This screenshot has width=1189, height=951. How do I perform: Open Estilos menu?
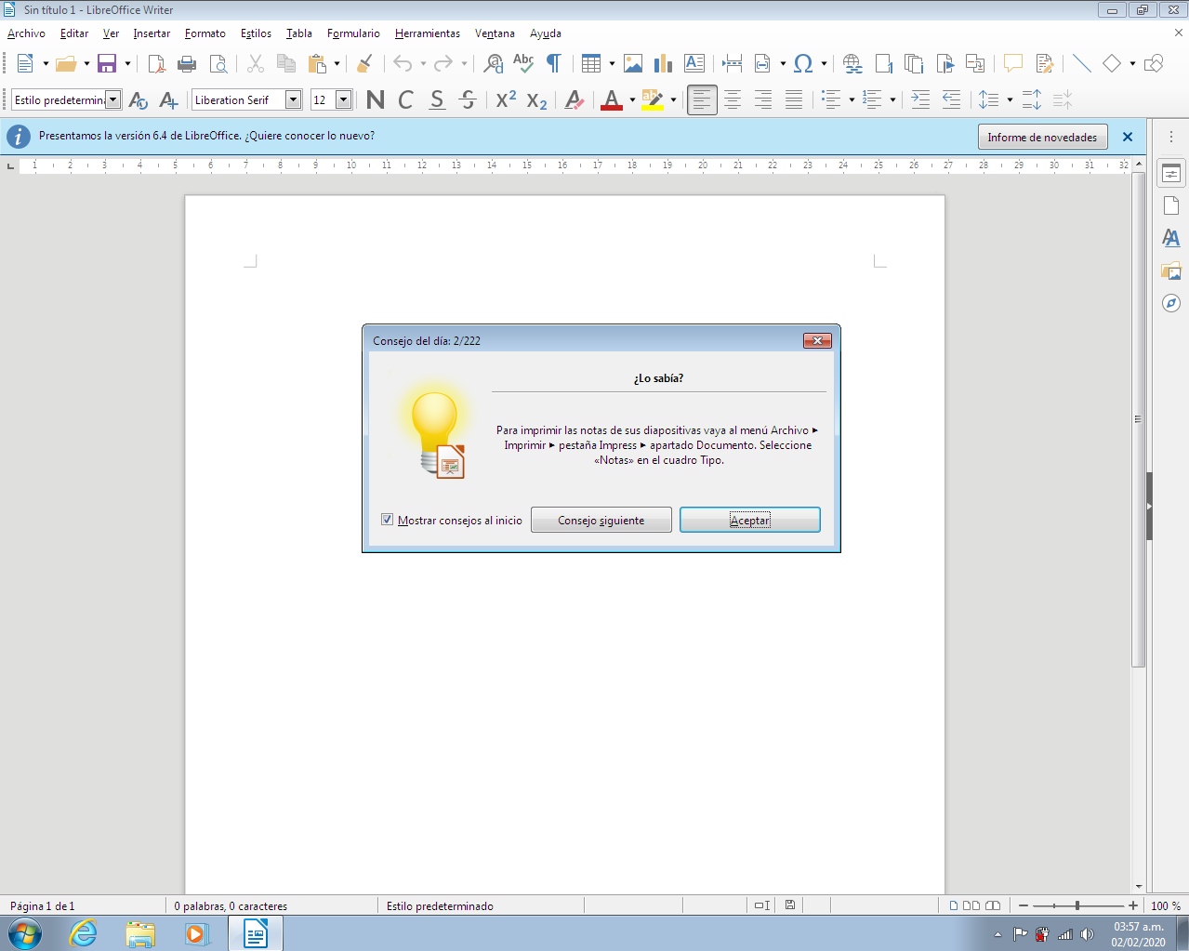(x=257, y=33)
